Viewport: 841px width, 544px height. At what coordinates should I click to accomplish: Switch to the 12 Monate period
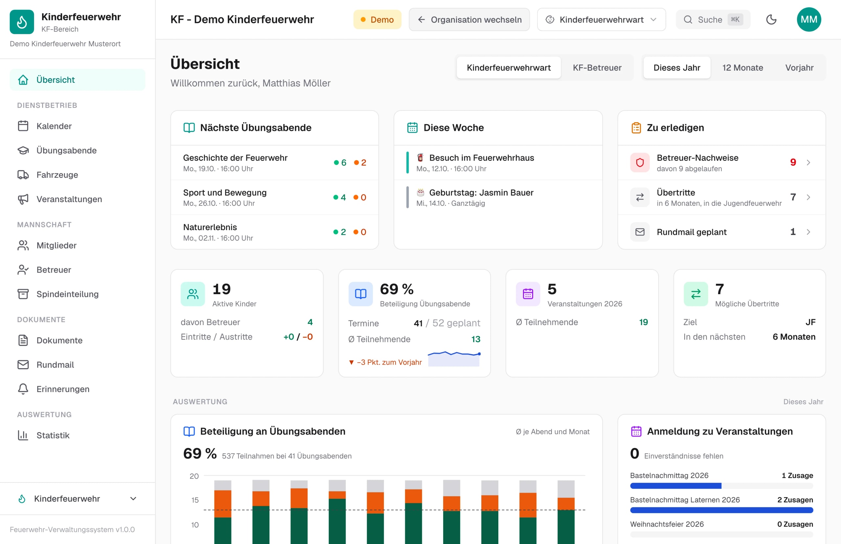[x=742, y=67]
